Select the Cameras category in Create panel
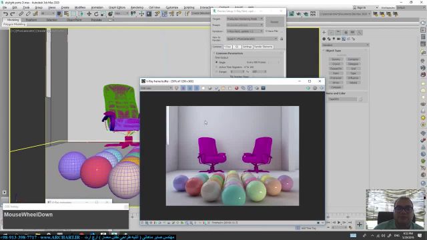The width and height of the screenshot is (427, 240). coord(339,39)
